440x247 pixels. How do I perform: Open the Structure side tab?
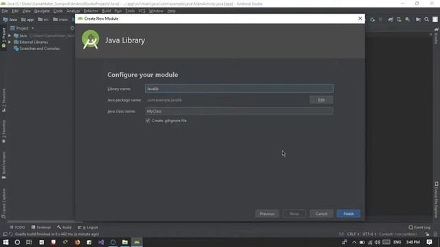(x=3, y=100)
